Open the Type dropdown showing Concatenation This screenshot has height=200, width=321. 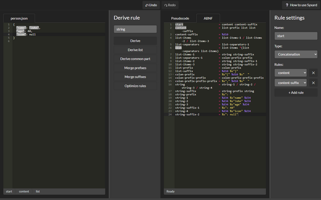296,54
